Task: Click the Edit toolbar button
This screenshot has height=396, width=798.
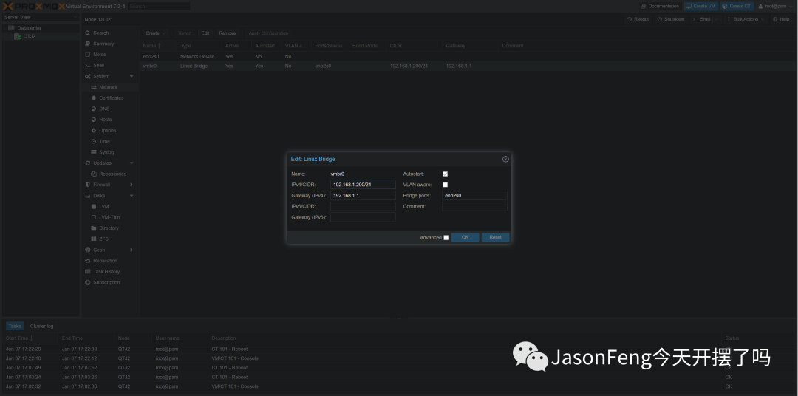Action: pyautogui.click(x=205, y=33)
